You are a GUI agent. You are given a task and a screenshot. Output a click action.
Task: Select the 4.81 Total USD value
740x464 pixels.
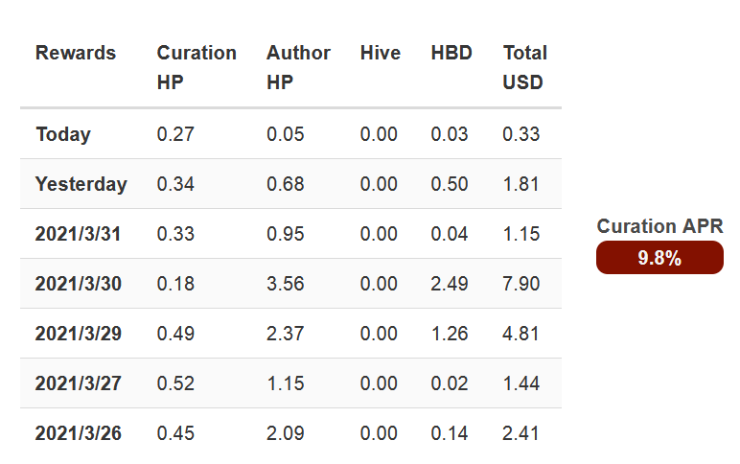pyautogui.click(x=520, y=334)
